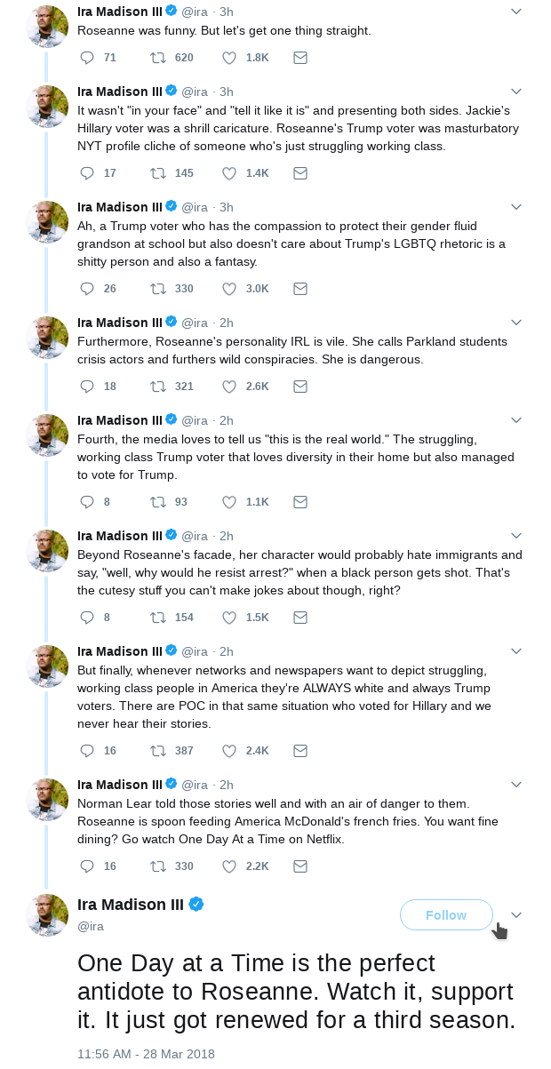Reply to the 'Beyond Roseanne's facade' tweet
Viewport: 551px width, 1069px height.
(87, 618)
